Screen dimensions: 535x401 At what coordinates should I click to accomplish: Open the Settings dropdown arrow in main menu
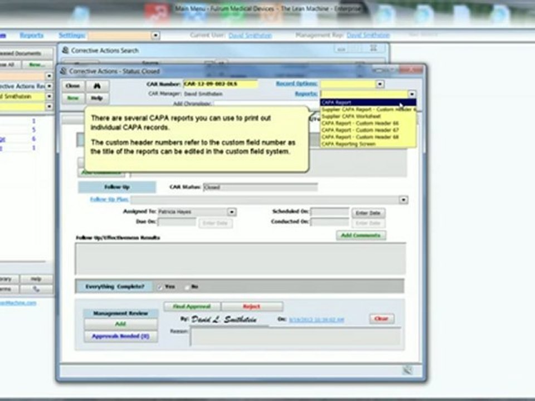(155, 36)
